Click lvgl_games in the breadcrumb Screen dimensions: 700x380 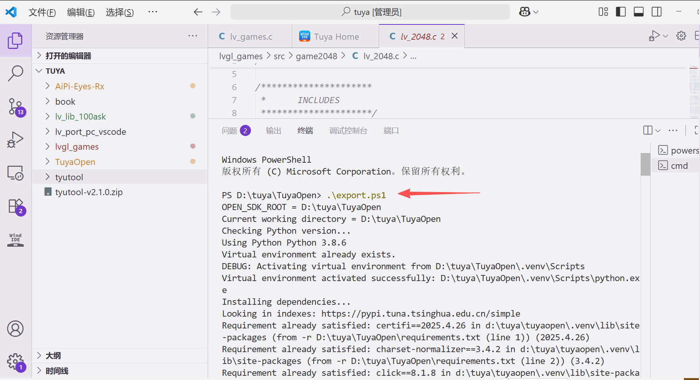[x=241, y=56]
